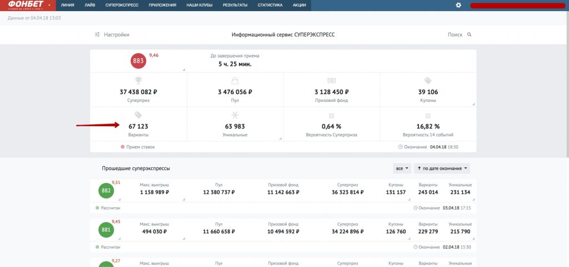Open the green 881 draw circle
This screenshot has height=267, width=569.
[106, 230]
